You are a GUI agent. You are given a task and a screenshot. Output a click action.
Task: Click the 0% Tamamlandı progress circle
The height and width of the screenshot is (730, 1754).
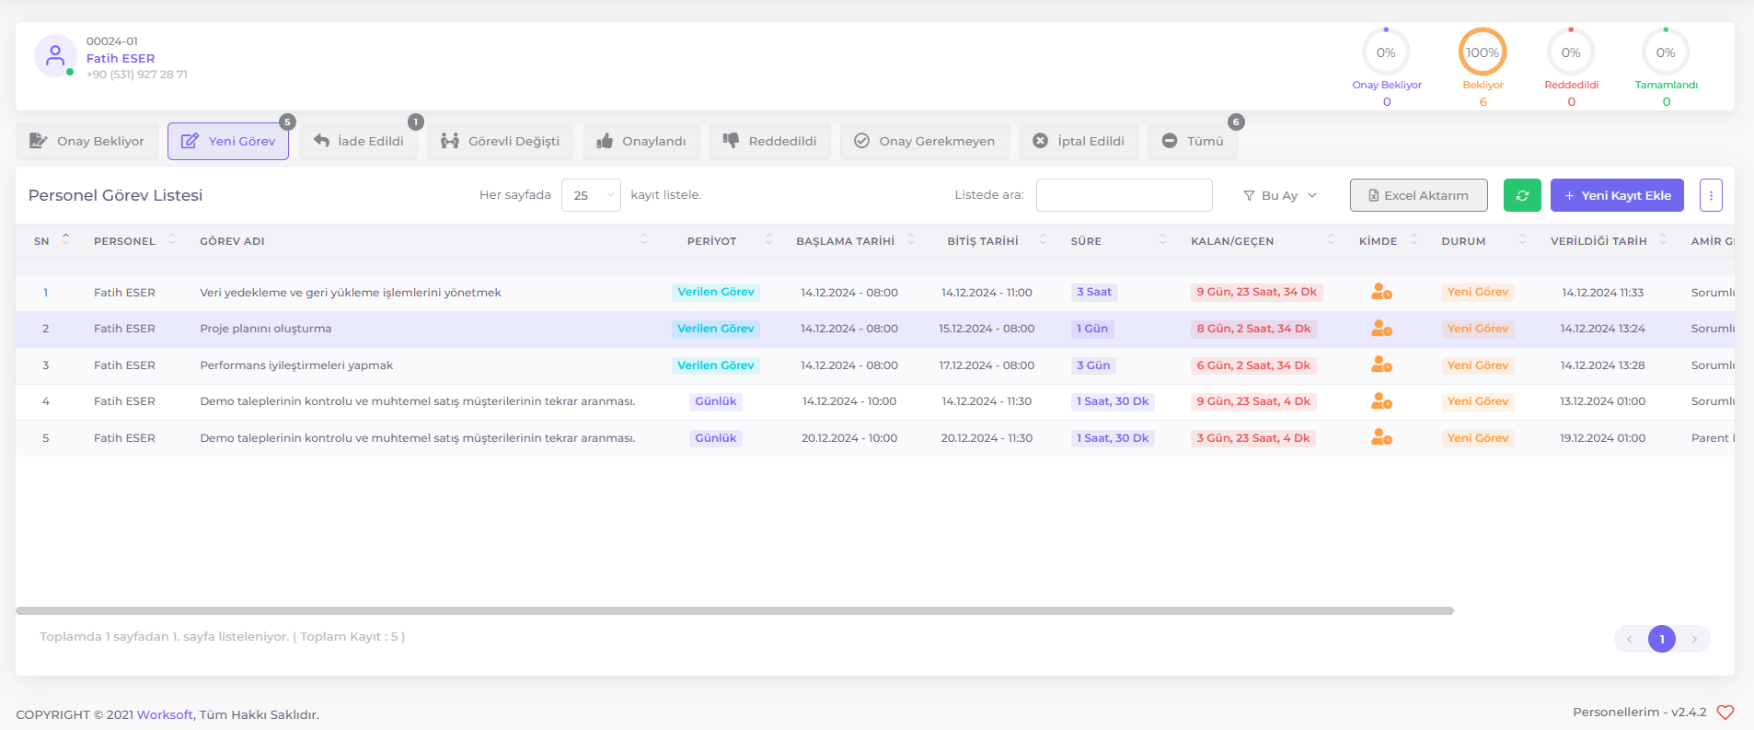[1666, 52]
